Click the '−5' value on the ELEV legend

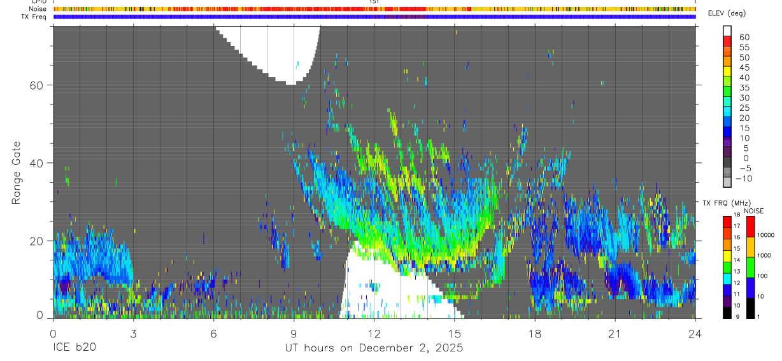click(744, 169)
